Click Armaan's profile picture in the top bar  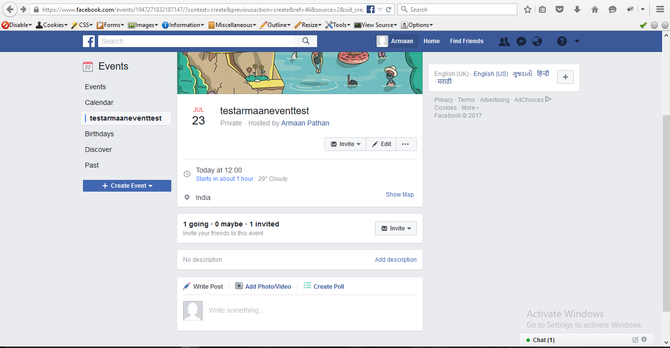(382, 41)
